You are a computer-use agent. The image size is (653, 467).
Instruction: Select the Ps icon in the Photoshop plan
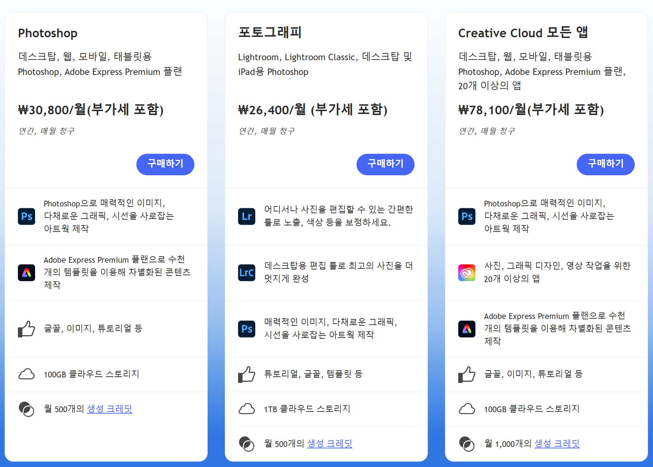coord(26,216)
